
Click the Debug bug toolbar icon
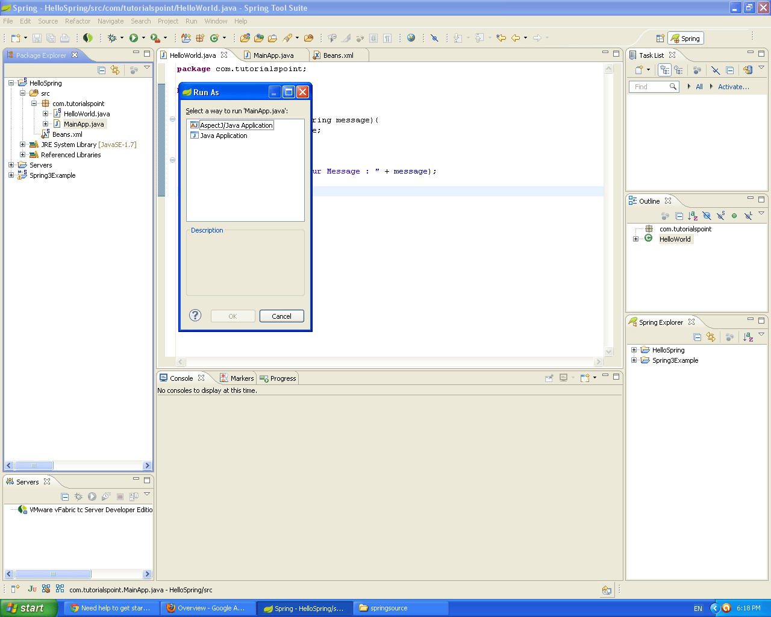click(112, 38)
